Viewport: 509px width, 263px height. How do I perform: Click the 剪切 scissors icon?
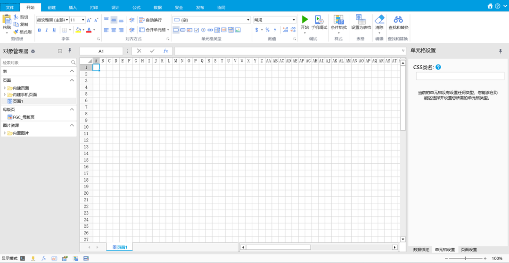16,17
